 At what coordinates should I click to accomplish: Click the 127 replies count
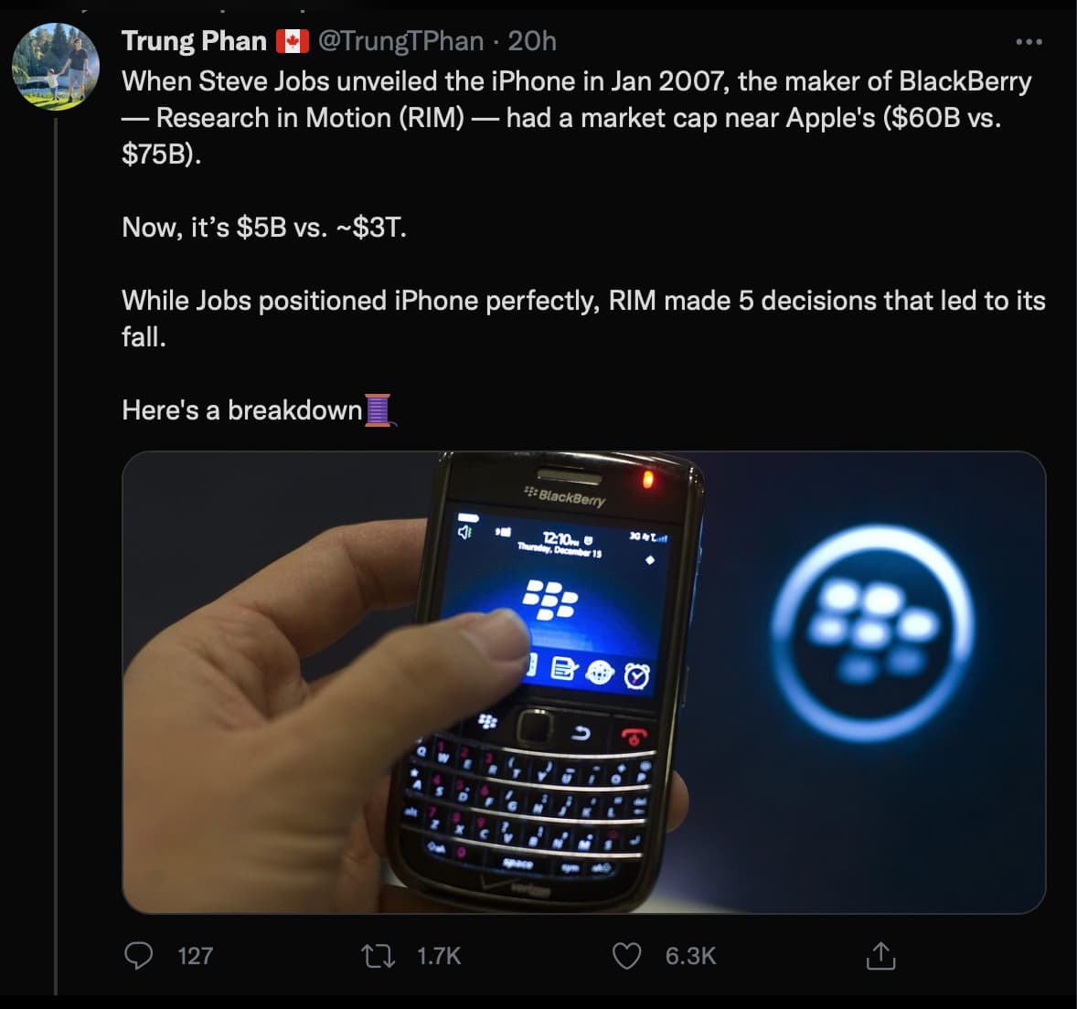tap(195, 956)
